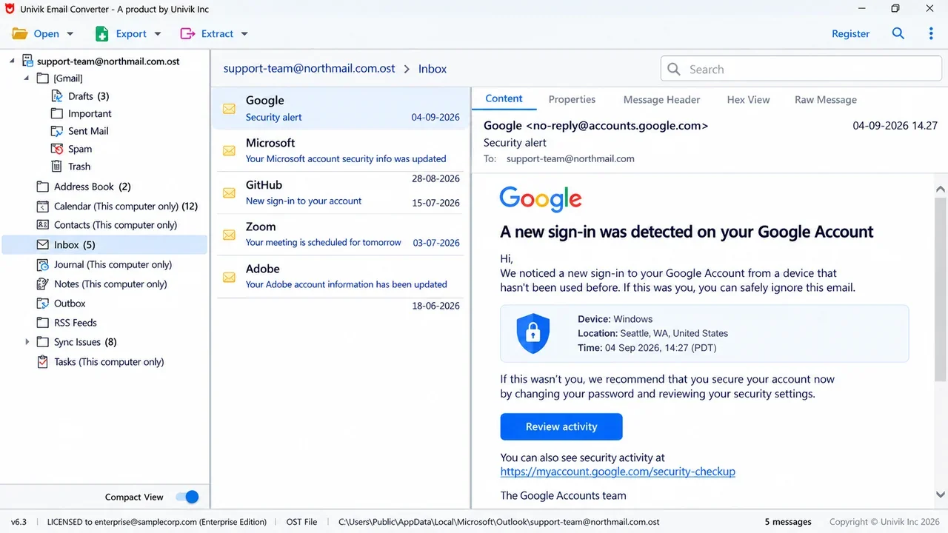This screenshot has height=533, width=948.
Task: Click the envelope icon of the GitHub message
Action: (x=230, y=193)
